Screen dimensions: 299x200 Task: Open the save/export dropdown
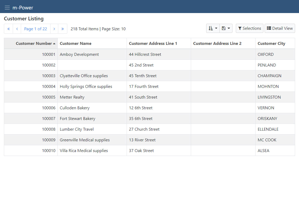(x=226, y=28)
